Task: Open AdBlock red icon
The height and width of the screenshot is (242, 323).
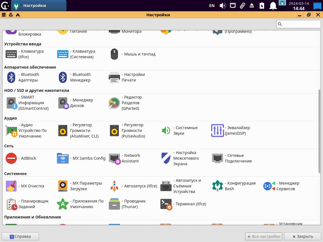Action: 11,158
